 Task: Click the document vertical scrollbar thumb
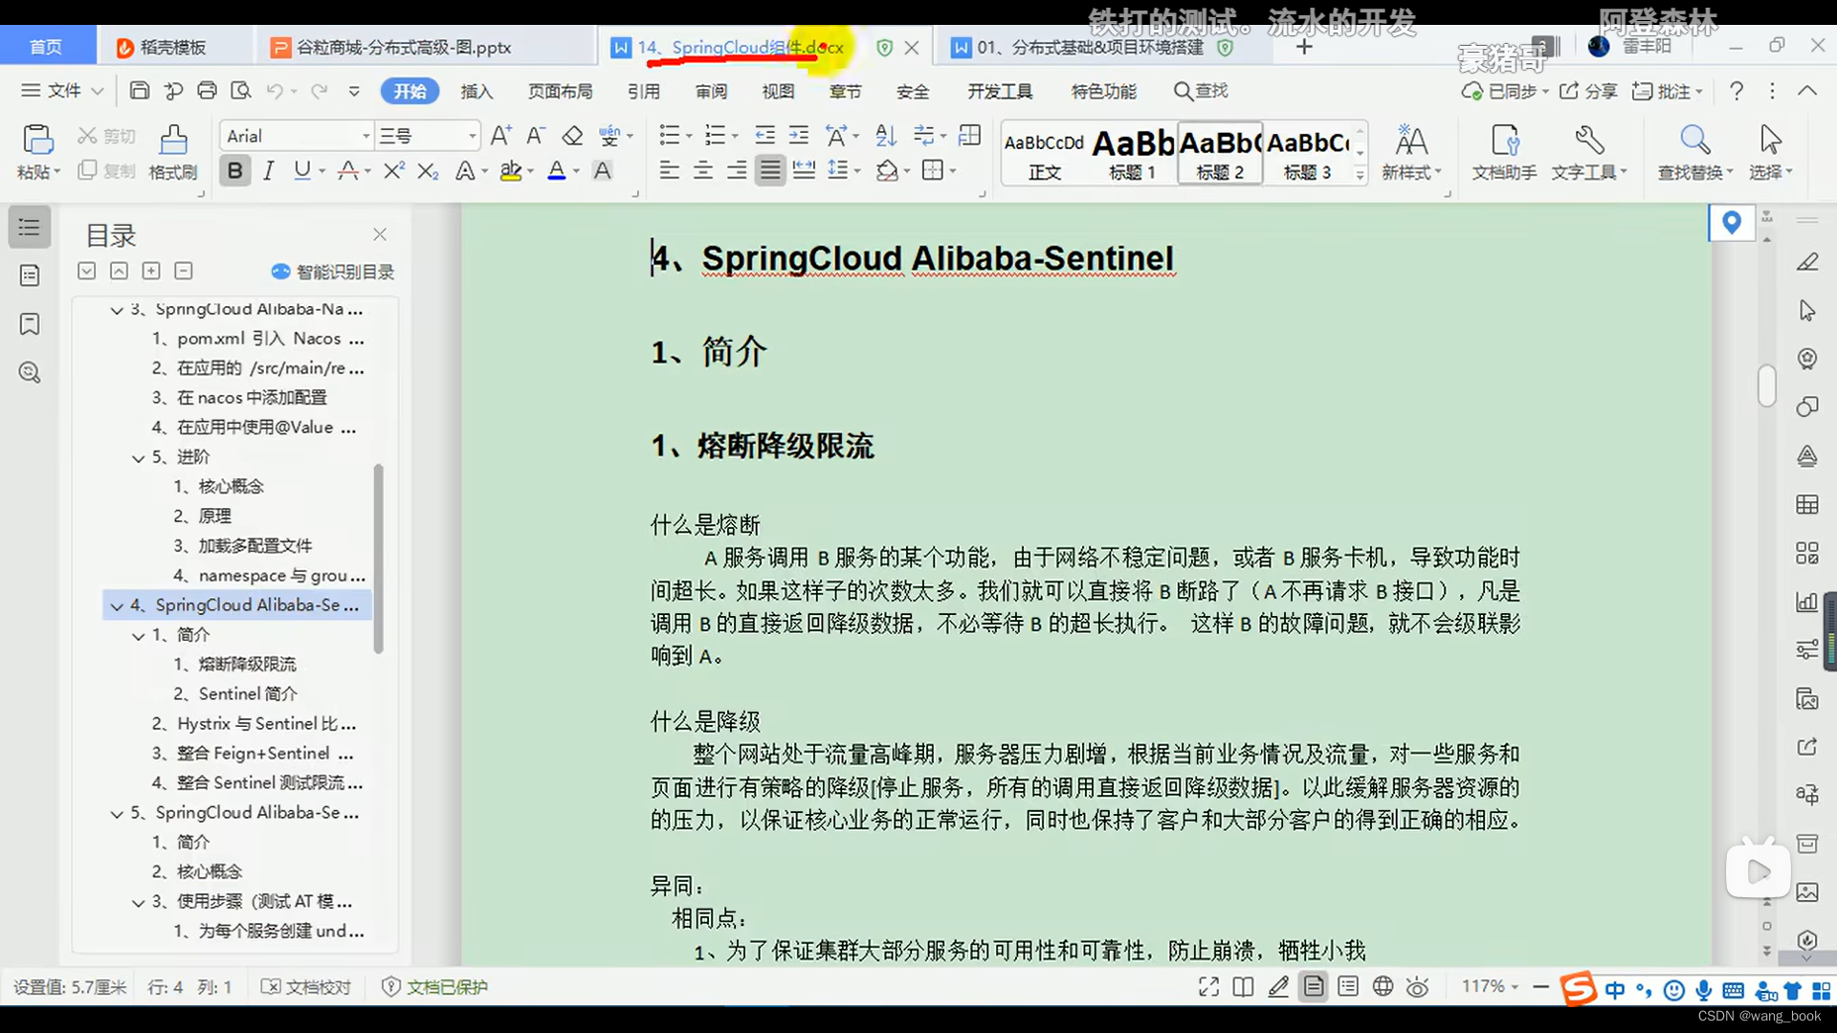[x=1767, y=385]
